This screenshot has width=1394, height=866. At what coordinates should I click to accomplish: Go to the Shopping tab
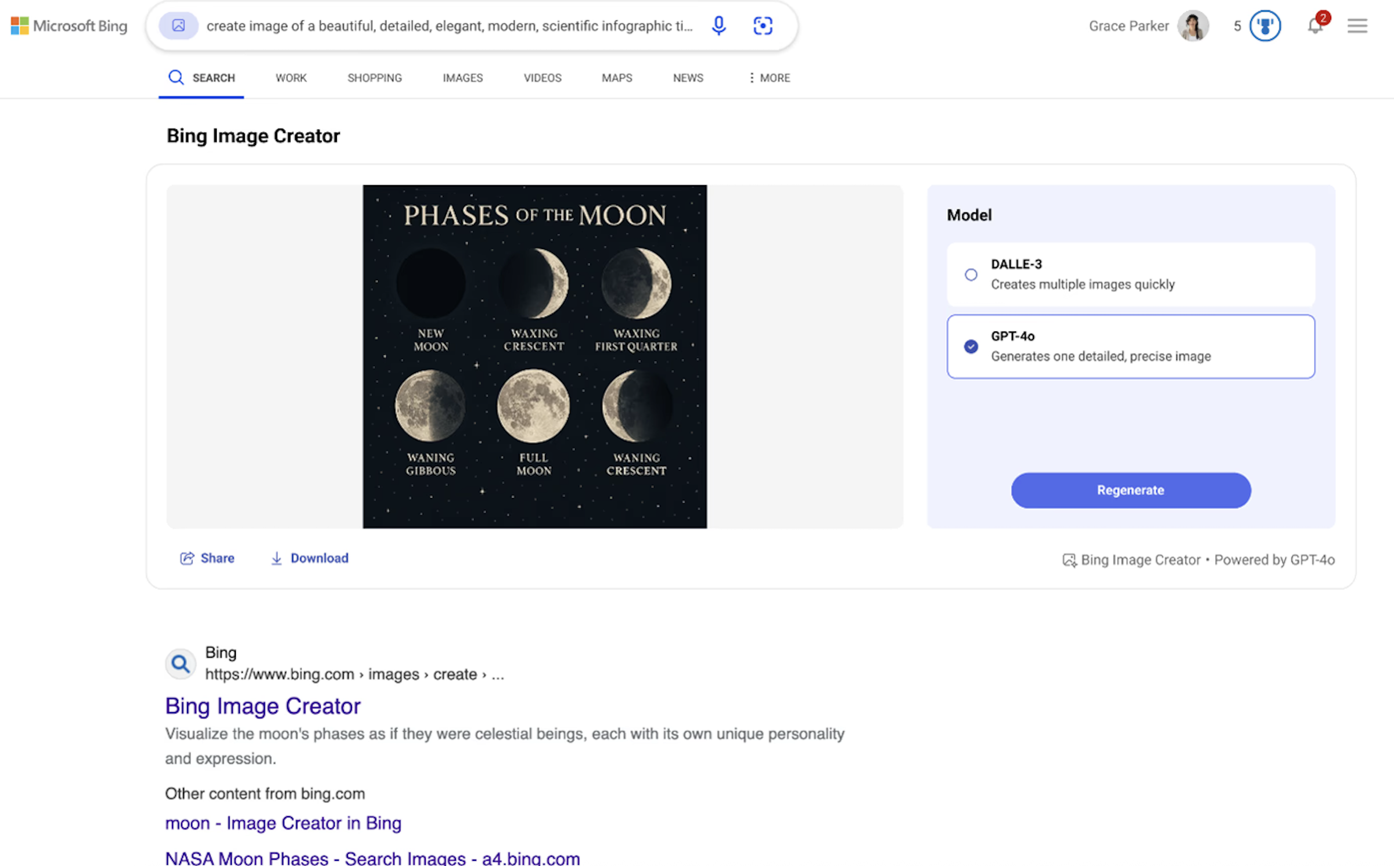tap(375, 78)
